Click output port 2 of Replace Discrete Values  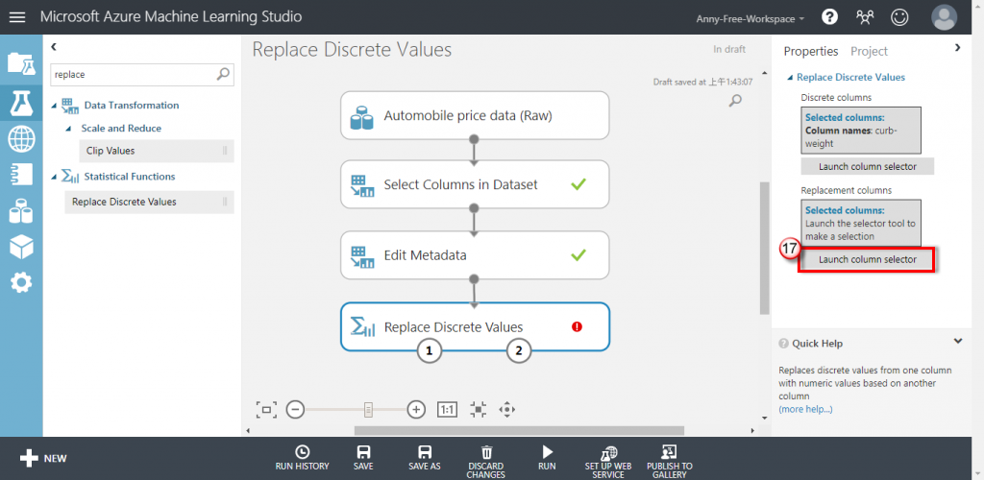coord(518,351)
